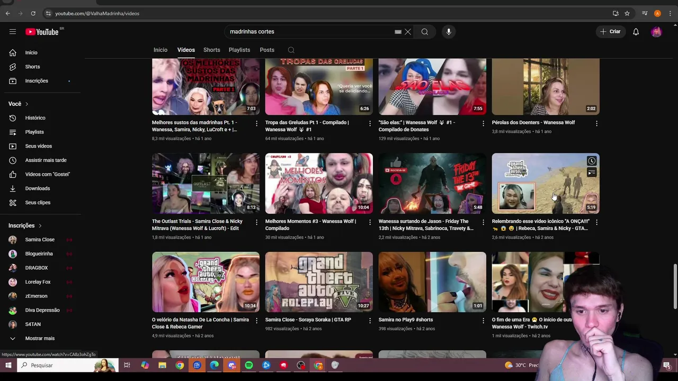The height and width of the screenshot is (381, 678).
Task: Open the account avatar menu
Action: coord(656,32)
